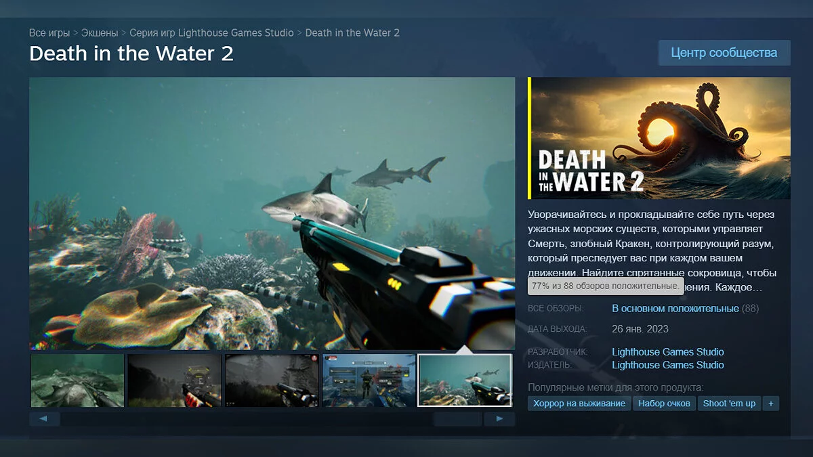Screen dimensions: 813x457
Task: Click the plus button to add tags
Action: (770, 404)
